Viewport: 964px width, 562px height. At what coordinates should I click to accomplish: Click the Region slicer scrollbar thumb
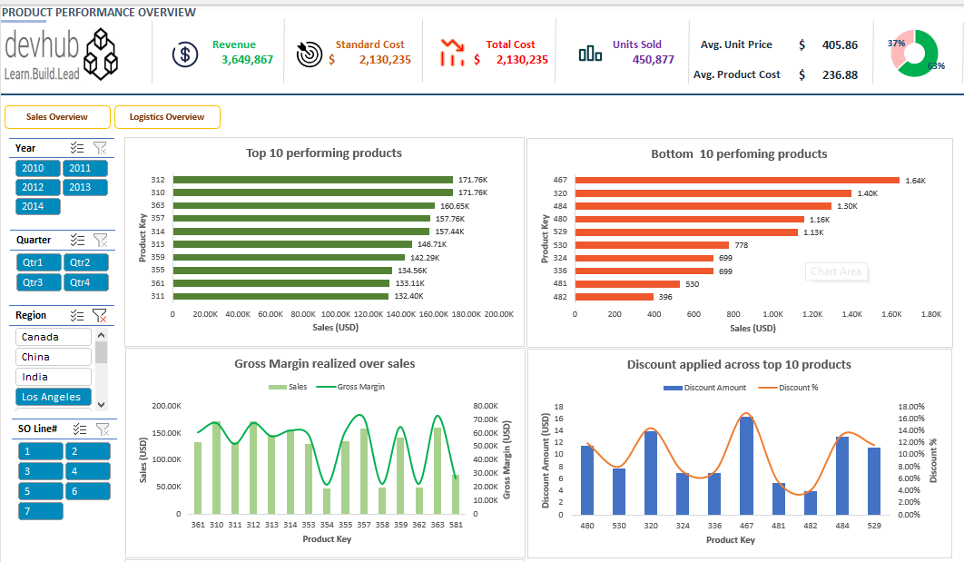click(102, 352)
